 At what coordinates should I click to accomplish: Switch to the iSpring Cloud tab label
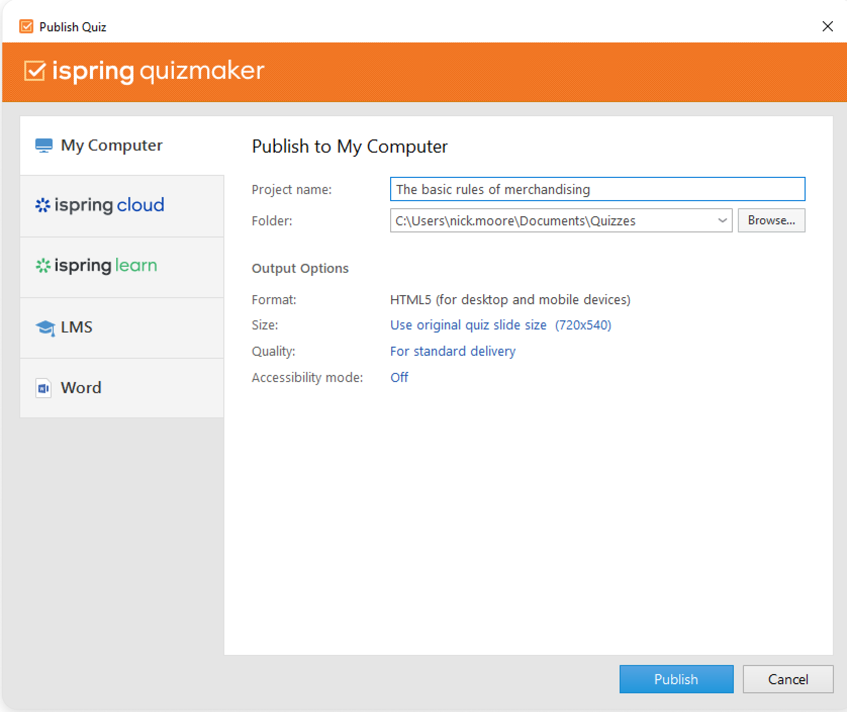[109, 205]
